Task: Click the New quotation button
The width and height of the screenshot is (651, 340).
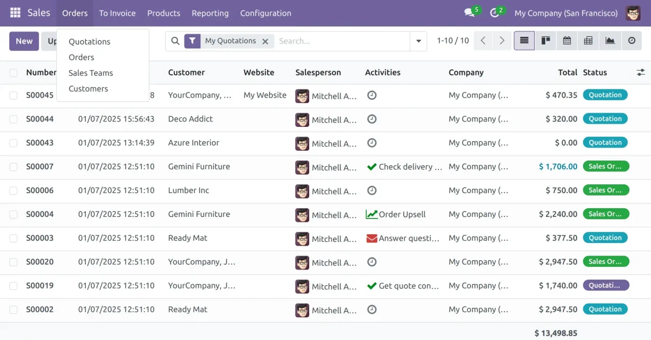Action: (x=24, y=41)
